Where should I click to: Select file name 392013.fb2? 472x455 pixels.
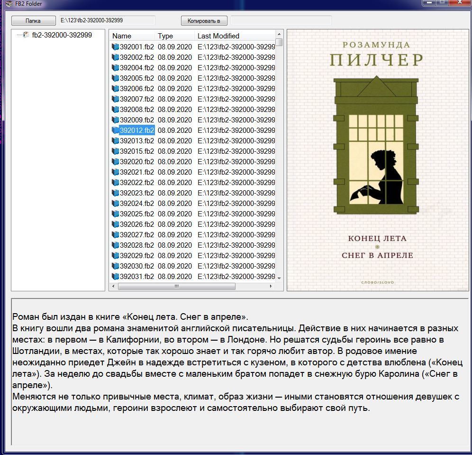(x=137, y=141)
